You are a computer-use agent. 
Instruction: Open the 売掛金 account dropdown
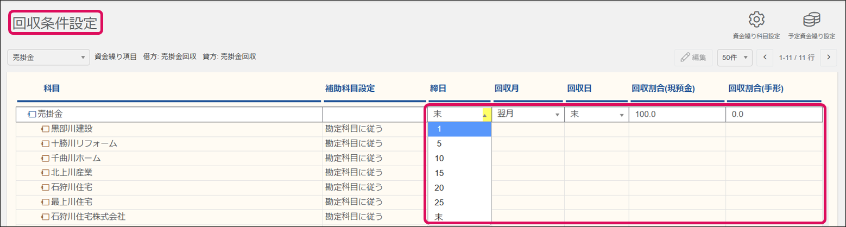pos(49,57)
